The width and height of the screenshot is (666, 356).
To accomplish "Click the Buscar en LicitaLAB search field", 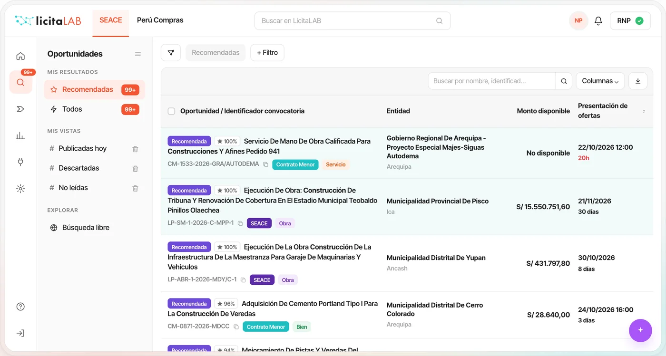I will [353, 21].
